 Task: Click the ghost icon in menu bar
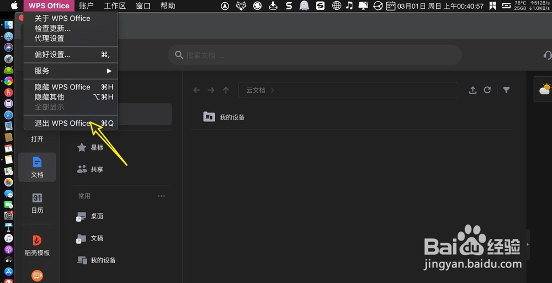[x=304, y=6]
